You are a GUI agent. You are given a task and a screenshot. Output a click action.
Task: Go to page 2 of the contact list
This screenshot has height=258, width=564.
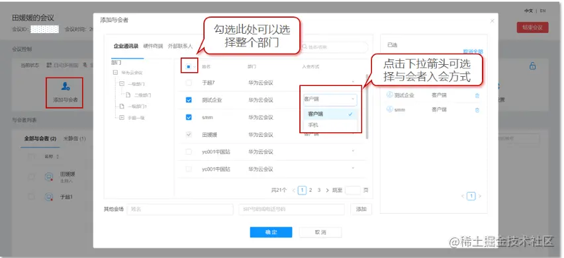[x=310, y=190]
